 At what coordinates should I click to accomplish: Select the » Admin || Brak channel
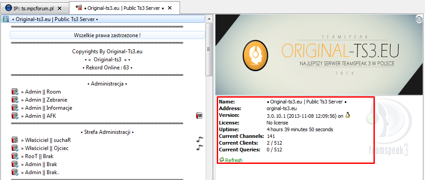39,164
